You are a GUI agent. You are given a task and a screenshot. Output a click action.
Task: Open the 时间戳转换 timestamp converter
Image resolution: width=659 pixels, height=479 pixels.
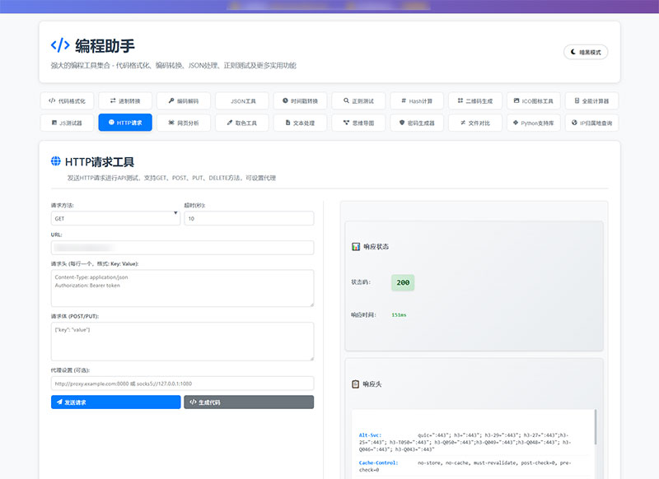[300, 100]
